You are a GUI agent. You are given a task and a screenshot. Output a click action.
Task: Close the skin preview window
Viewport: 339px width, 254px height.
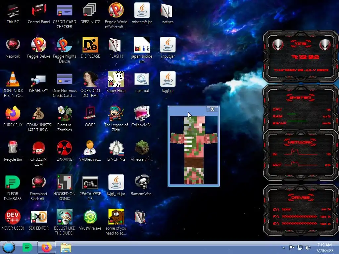[212, 109]
